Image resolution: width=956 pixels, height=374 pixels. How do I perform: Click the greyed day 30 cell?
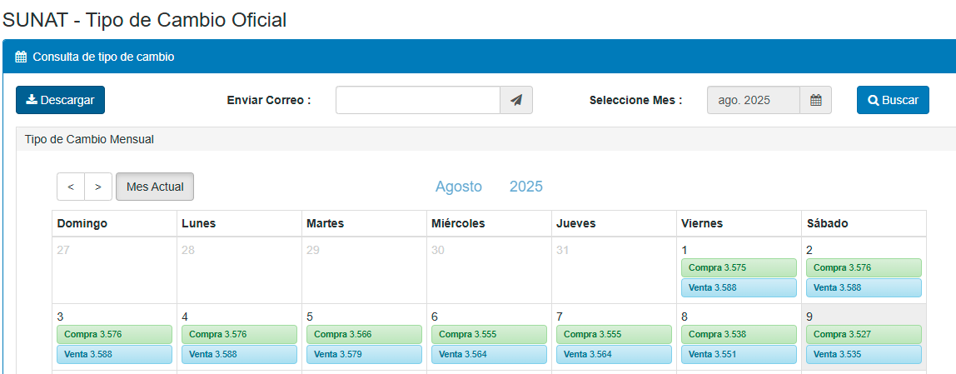coord(490,270)
